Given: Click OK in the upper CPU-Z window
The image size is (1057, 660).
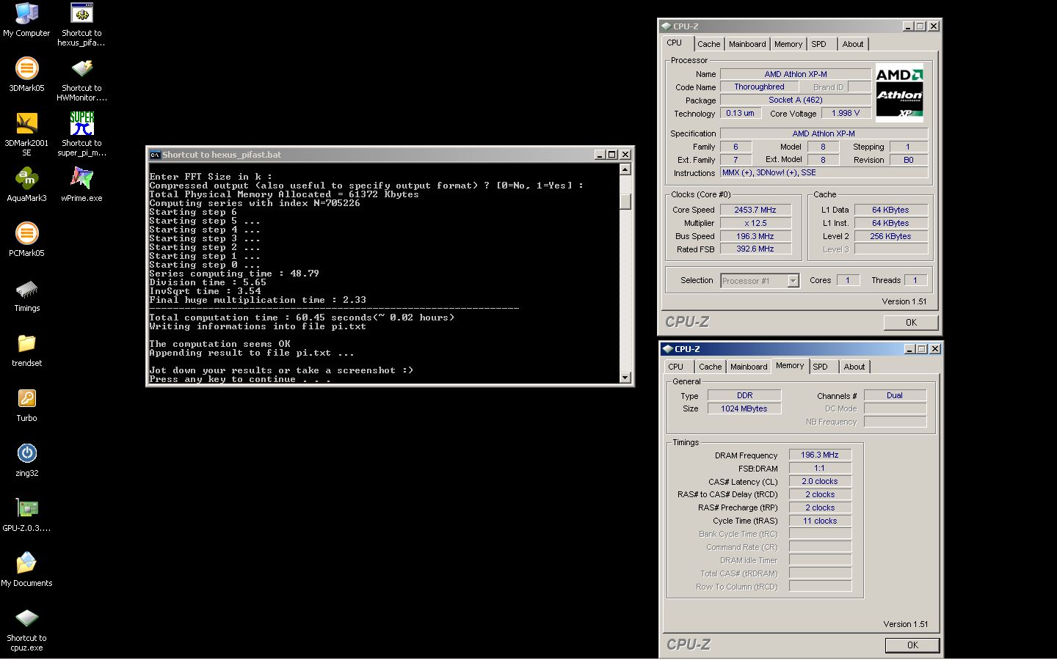Looking at the screenshot, I should coord(911,322).
